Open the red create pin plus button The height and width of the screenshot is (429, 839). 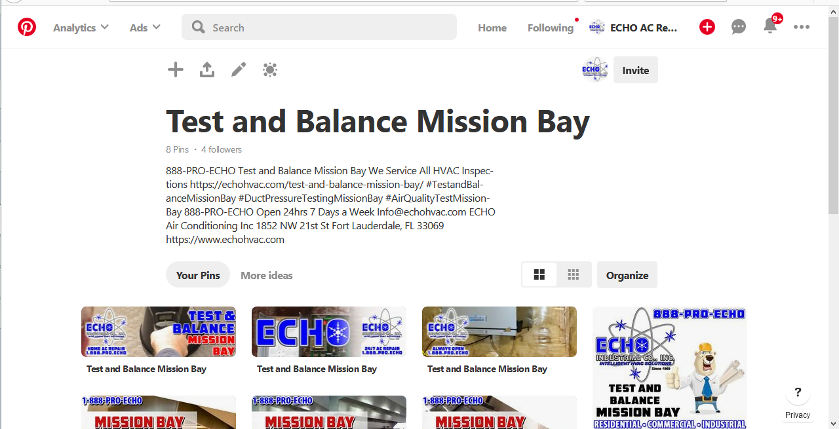[707, 27]
